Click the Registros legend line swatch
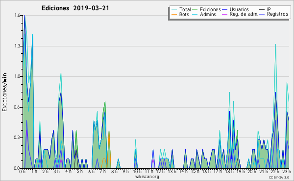Screen dimensions: 294x181 coord(262,14)
